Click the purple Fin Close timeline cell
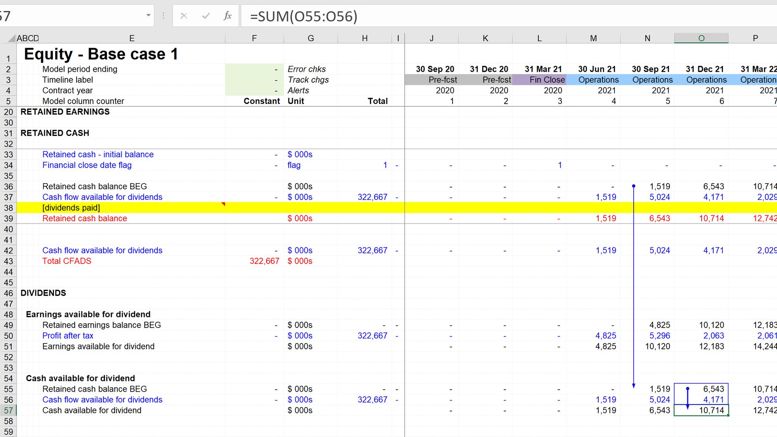777x437 pixels. click(x=539, y=80)
